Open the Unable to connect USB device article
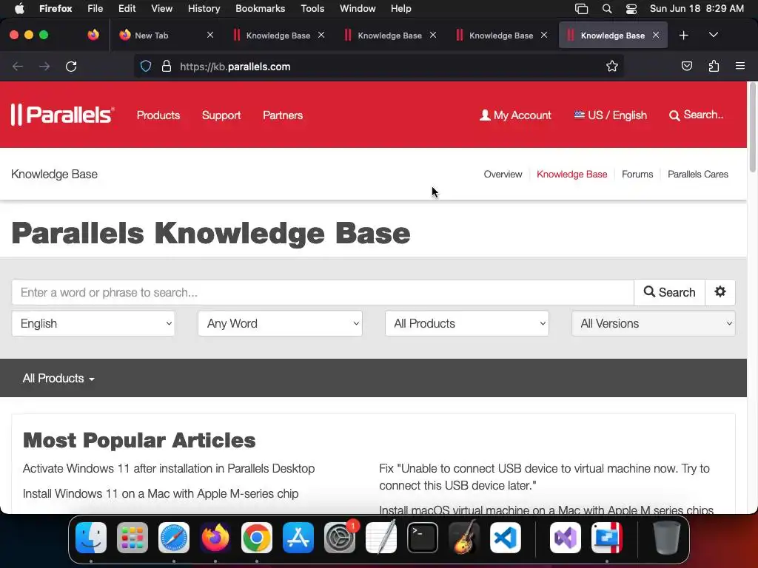Viewport: 758px width, 568px height. coord(544,477)
